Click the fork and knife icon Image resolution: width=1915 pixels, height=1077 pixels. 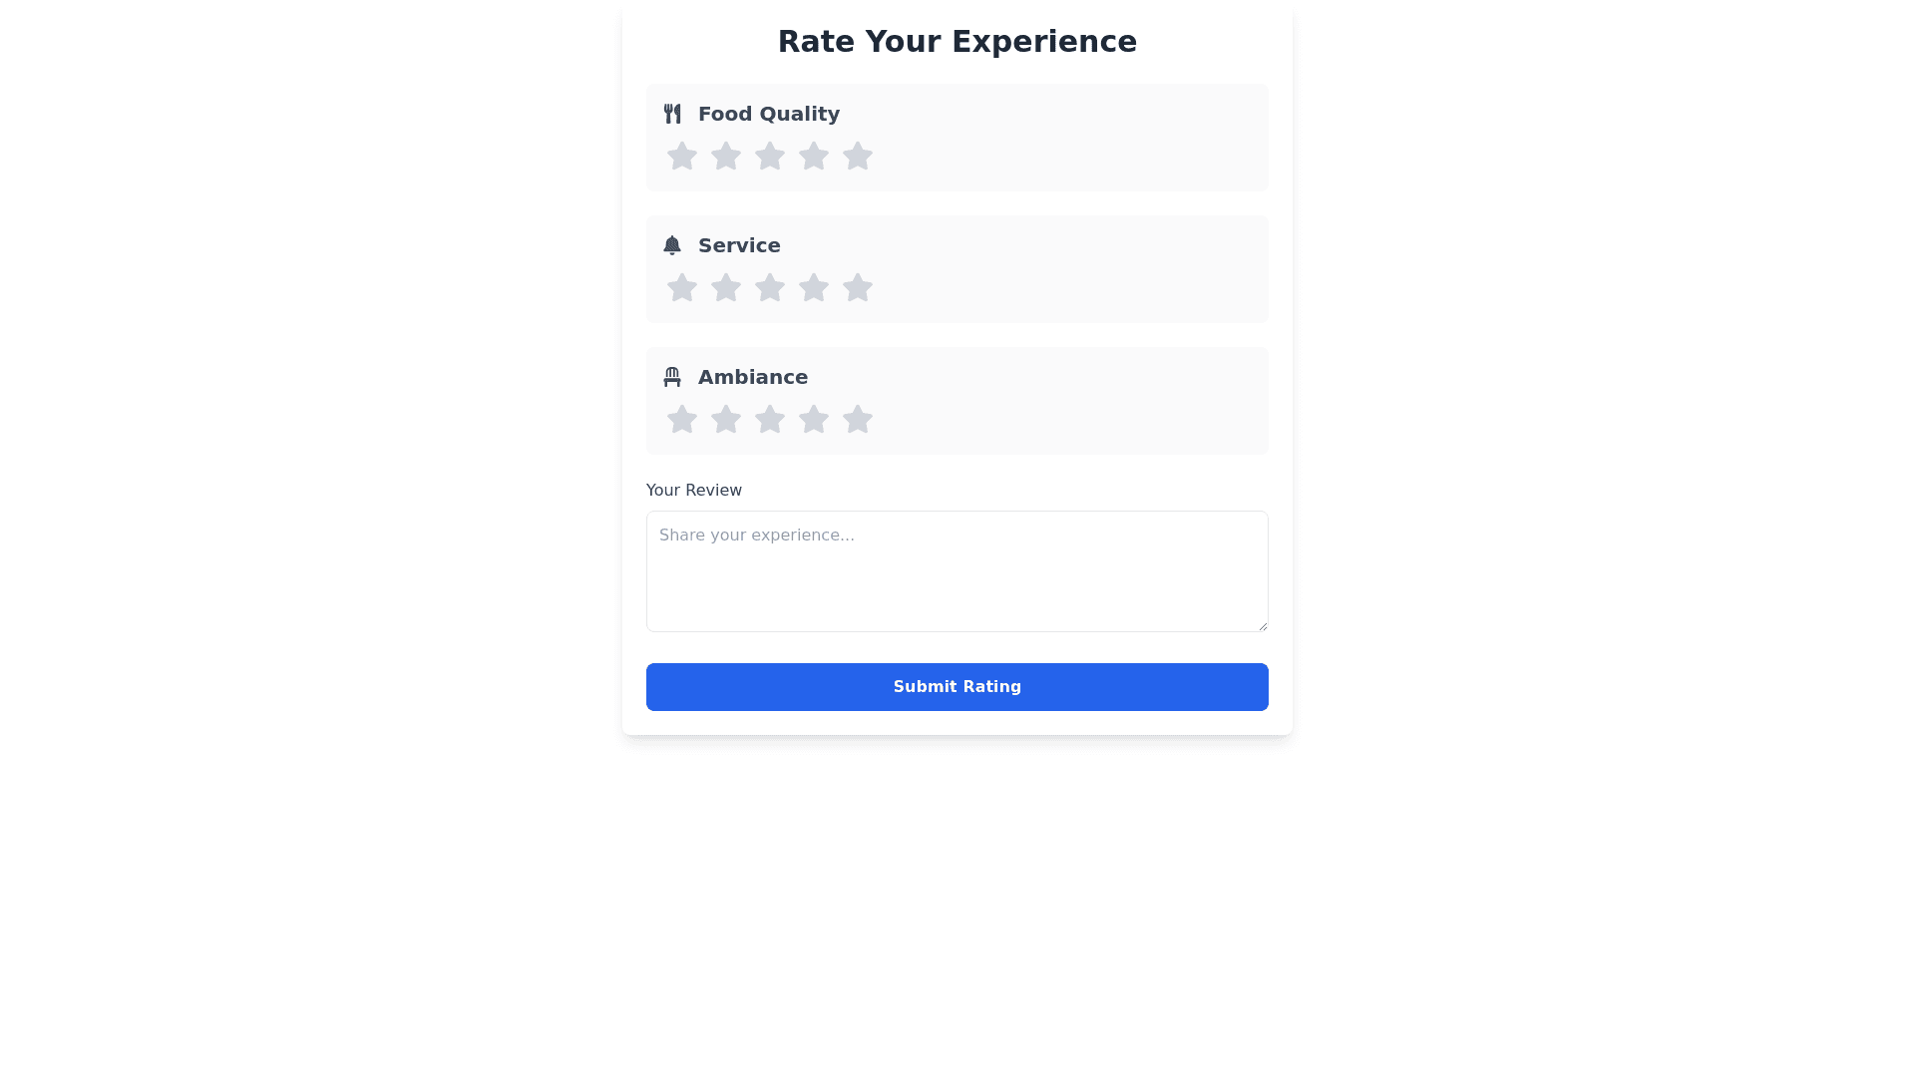click(x=672, y=114)
